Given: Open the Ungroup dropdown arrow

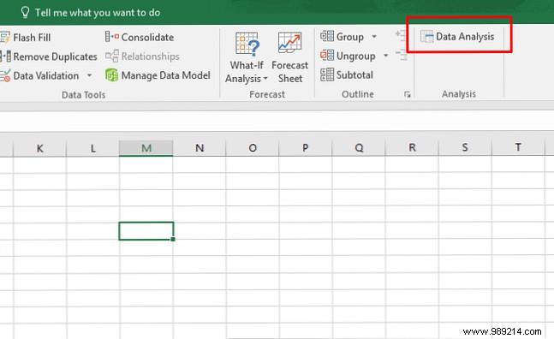Looking at the screenshot, I should pos(385,56).
